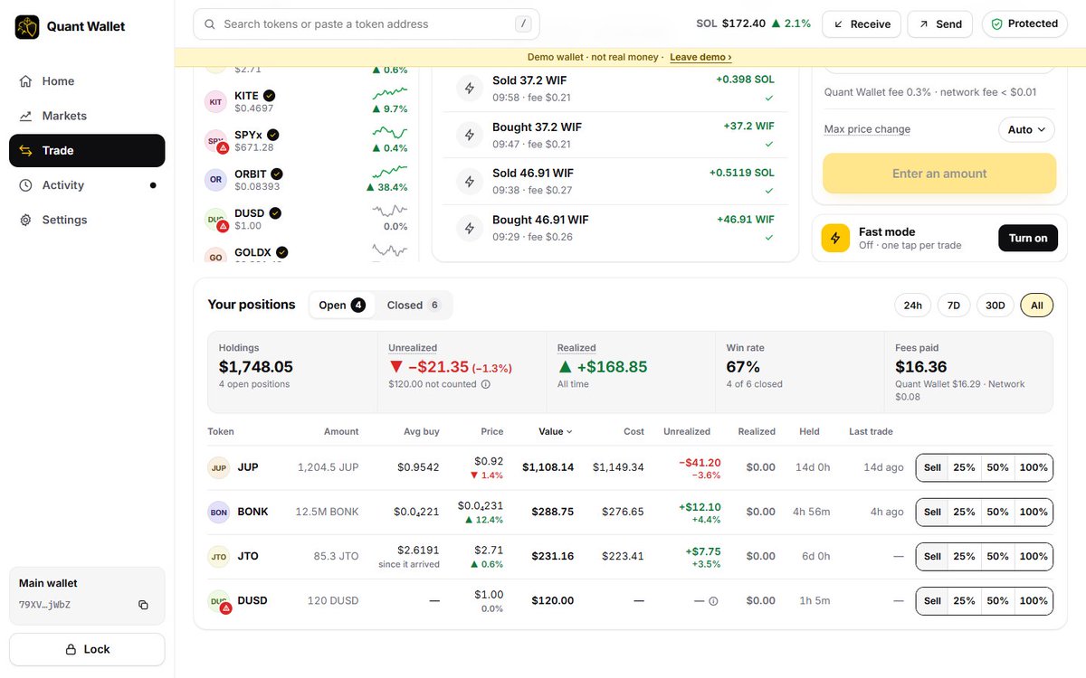1086x678 pixels.
Task: Click the Receive button
Action: pyautogui.click(x=862, y=24)
